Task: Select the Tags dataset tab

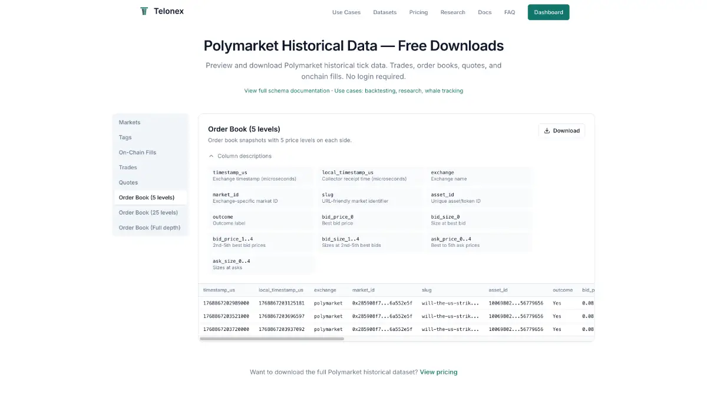Action: [x=125, y=138]
